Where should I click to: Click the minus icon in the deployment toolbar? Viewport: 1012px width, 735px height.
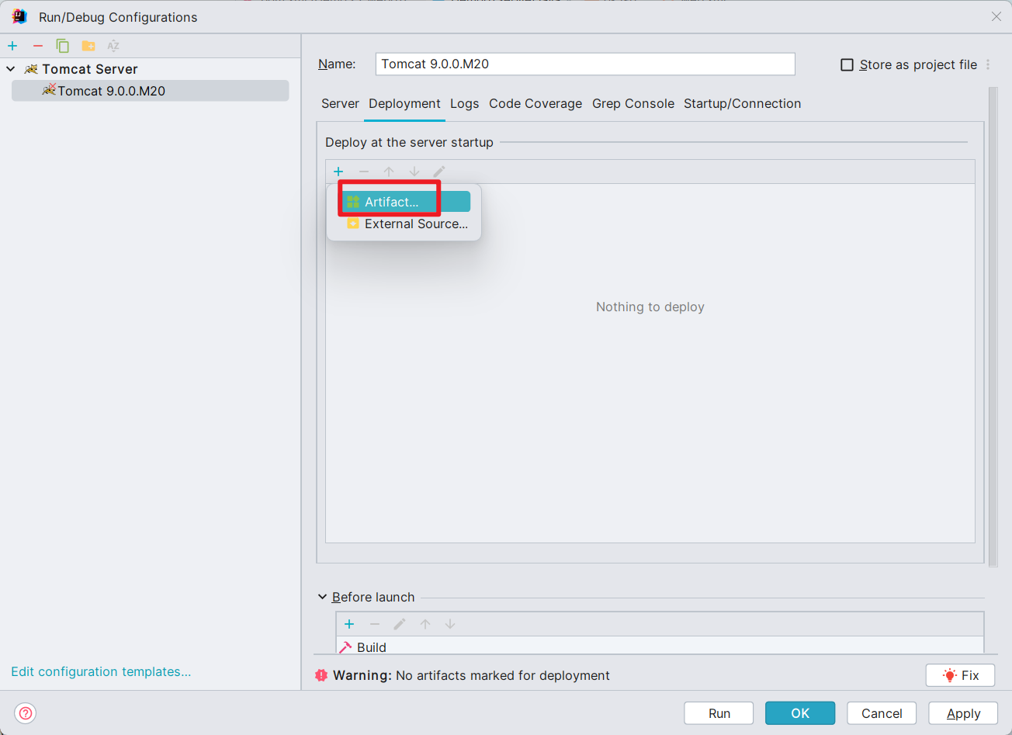363,172
